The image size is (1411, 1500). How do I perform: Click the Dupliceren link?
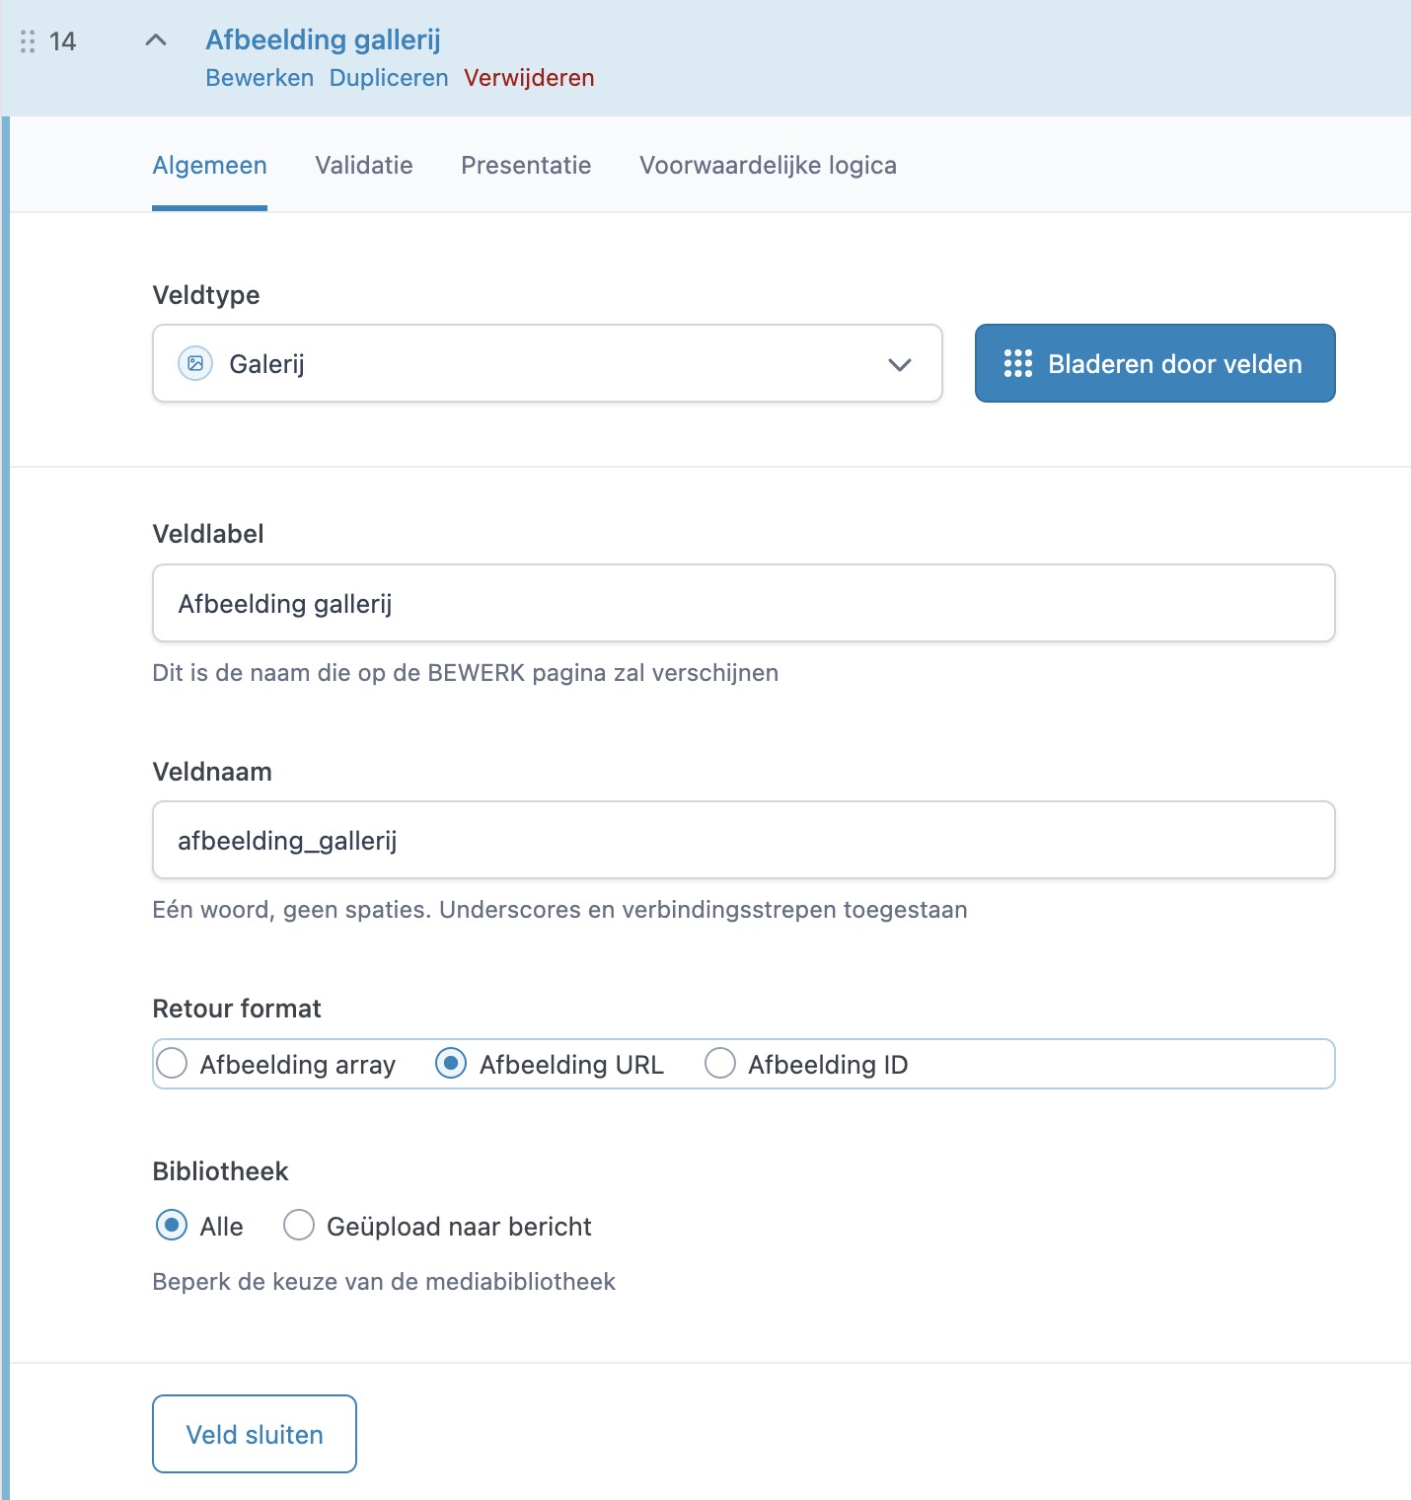pos(389,78)
